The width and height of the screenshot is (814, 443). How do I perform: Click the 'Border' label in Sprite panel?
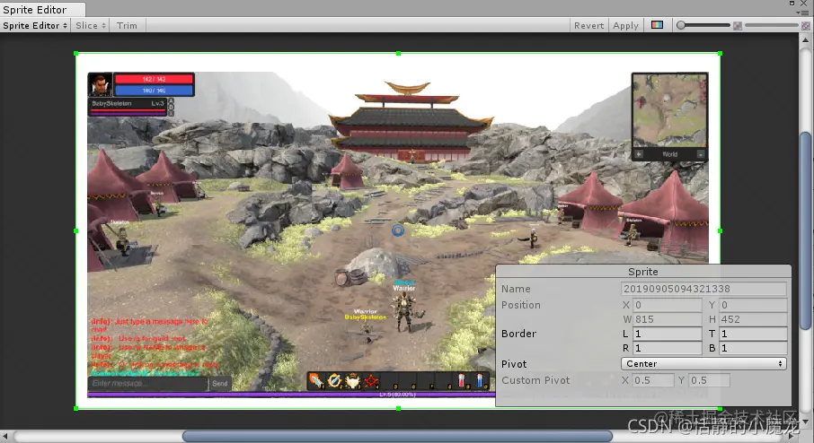coord(518,334)
